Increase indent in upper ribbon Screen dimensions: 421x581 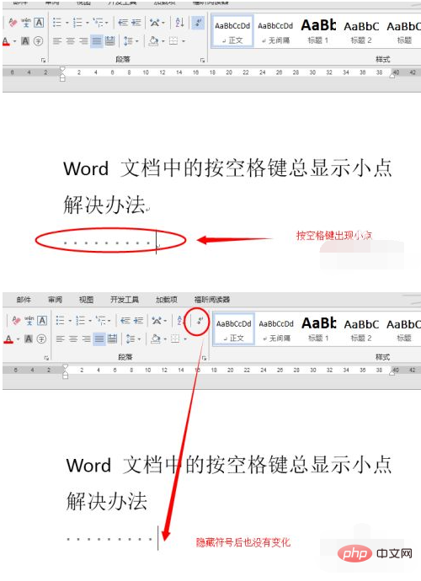(136, 23)
